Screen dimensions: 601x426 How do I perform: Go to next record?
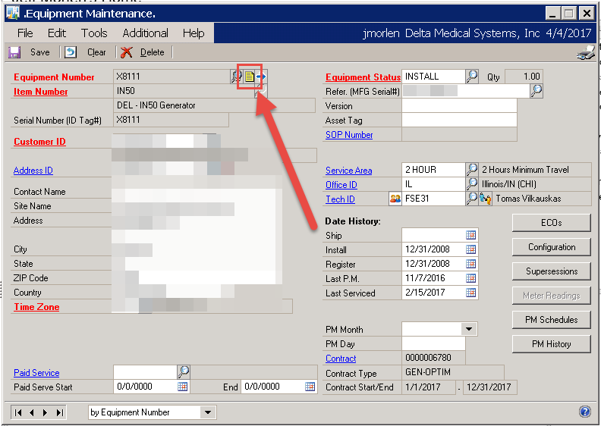pos(46,412)
